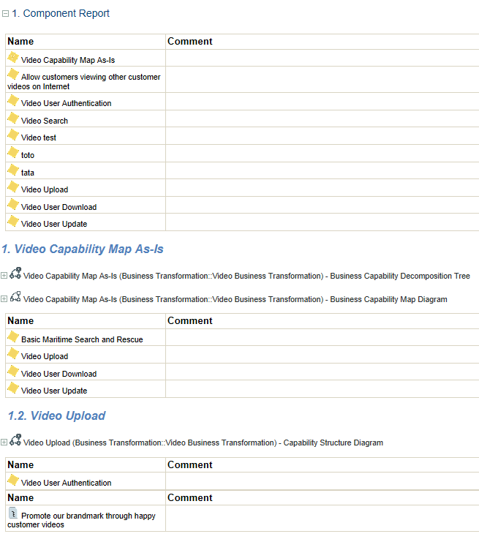Click the document icon beside Promote our brandmark
This screenshot has height=542, width=479.
(x=13, y=513)
